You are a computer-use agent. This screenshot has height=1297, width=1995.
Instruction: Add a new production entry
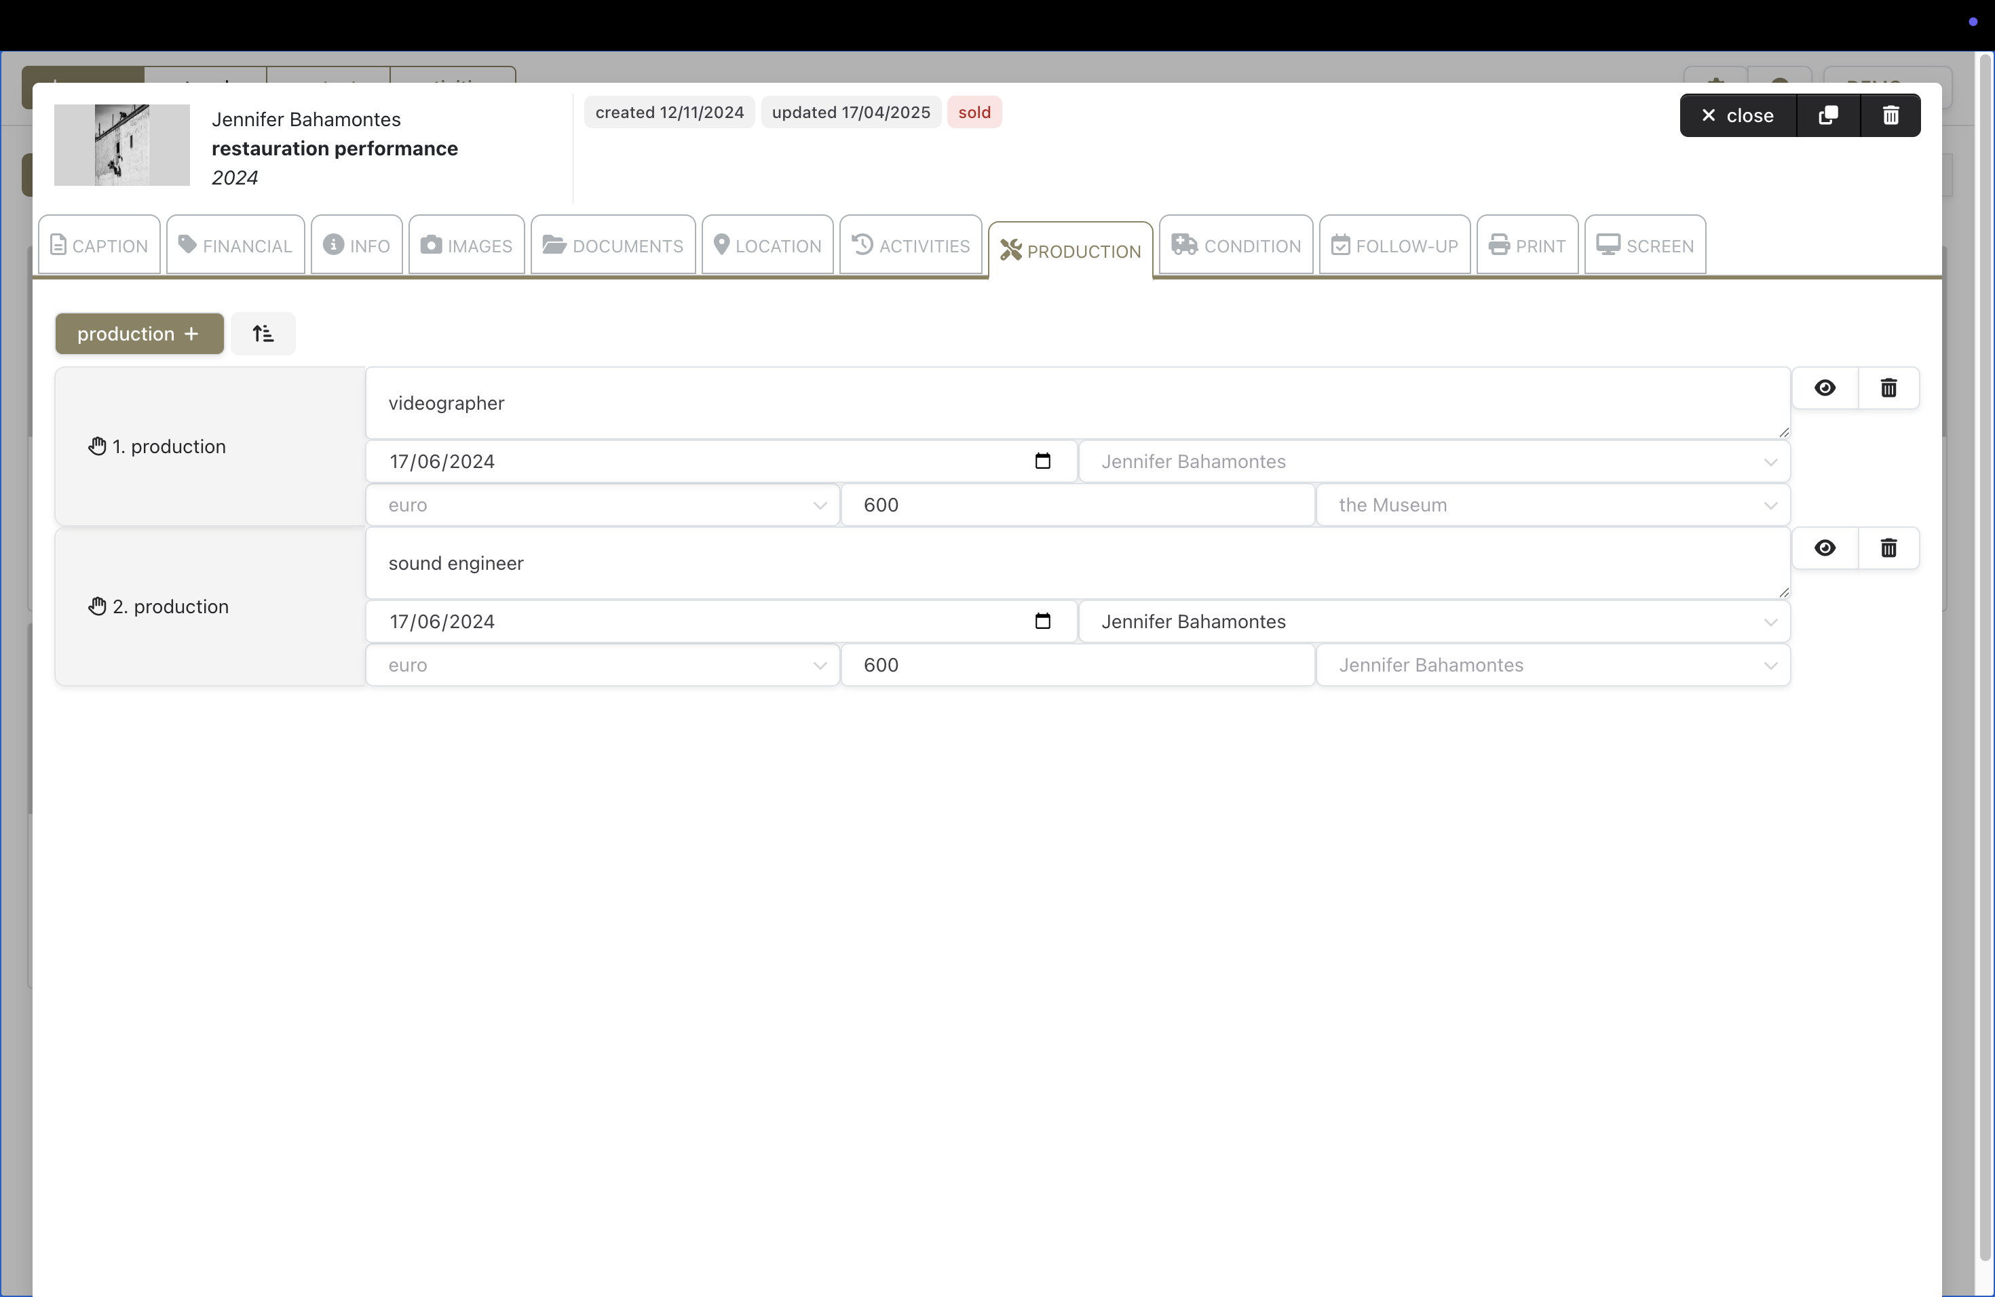point(139,334)
